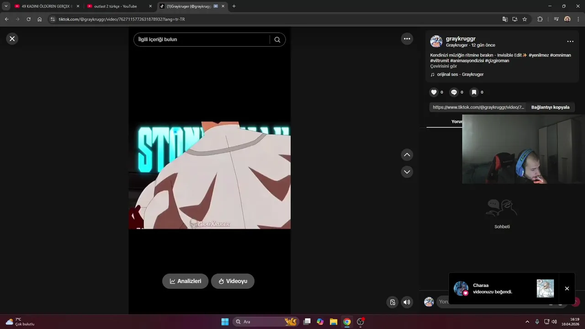The image size is (585, 329).
Task: Open the browser home page
Action: 40,19
